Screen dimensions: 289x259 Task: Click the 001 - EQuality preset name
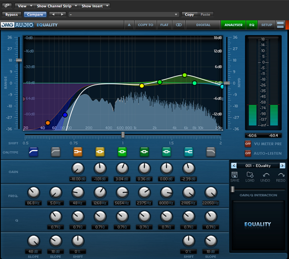(258, 166)
